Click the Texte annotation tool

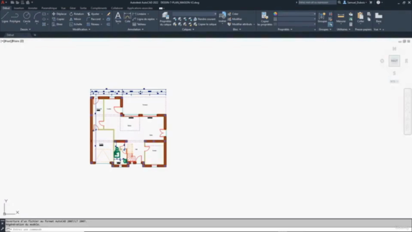[118, 17]
